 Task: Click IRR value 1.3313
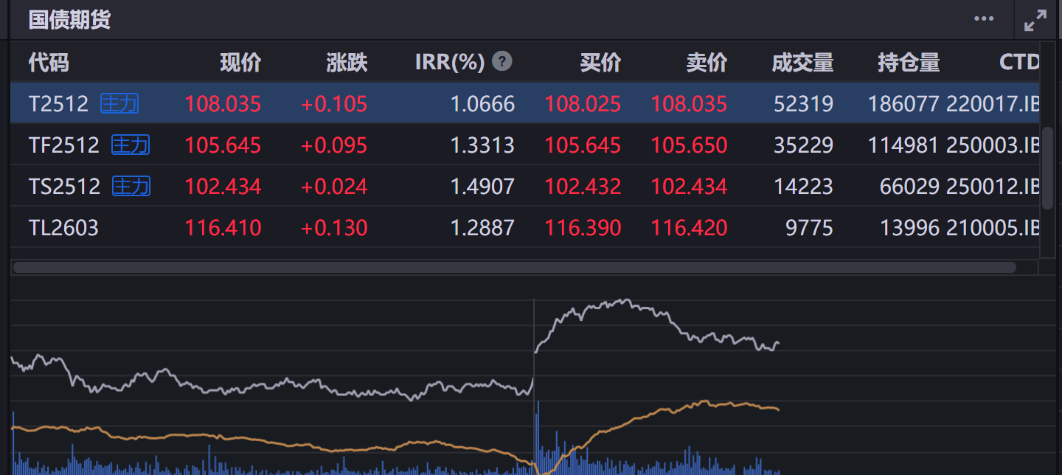483,145
